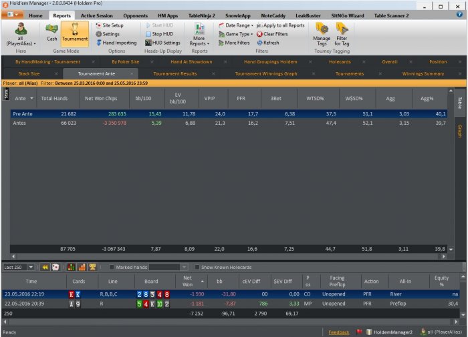Select the Tournament Results report tab
The height and width of the screenshot is (337, 468).
point(175,73)
